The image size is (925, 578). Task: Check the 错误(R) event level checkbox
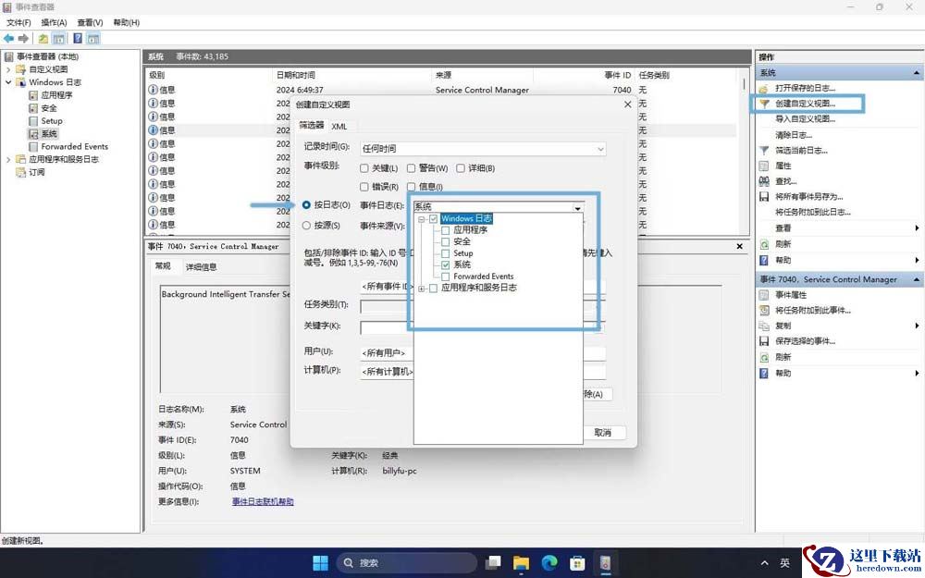[x=364, y=187]
